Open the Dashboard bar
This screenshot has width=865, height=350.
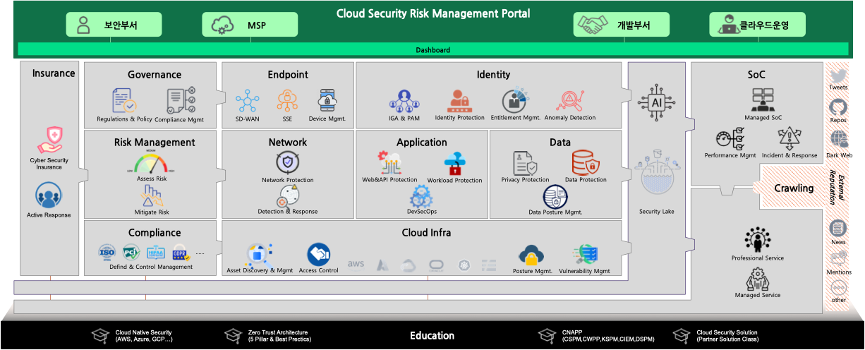[x=432, y=50]
